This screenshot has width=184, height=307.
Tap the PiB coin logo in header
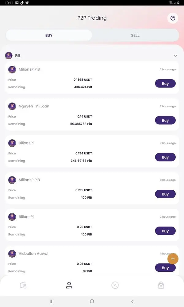(x=9, y=56)
